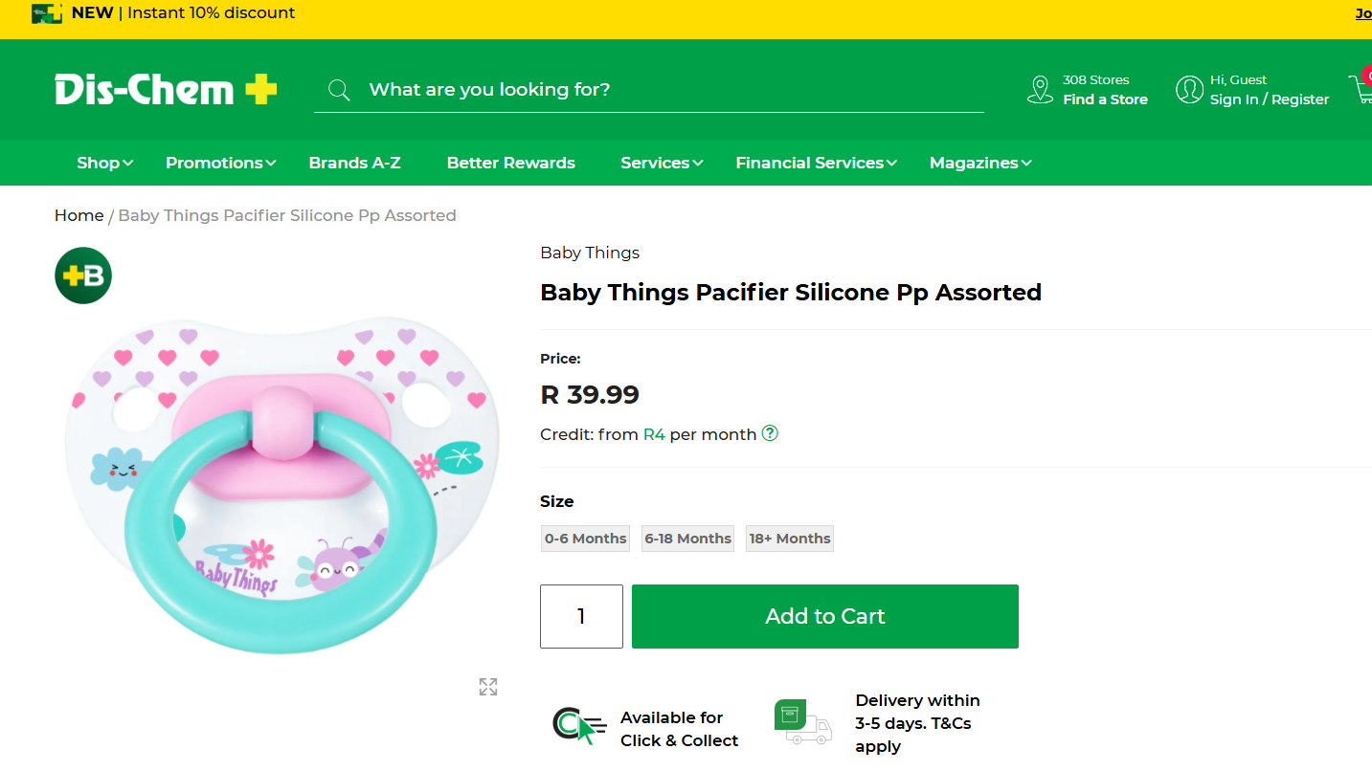Expand the product image fullscreen icon
Screen dimensions: 1372x771
(x=488, y=687)
